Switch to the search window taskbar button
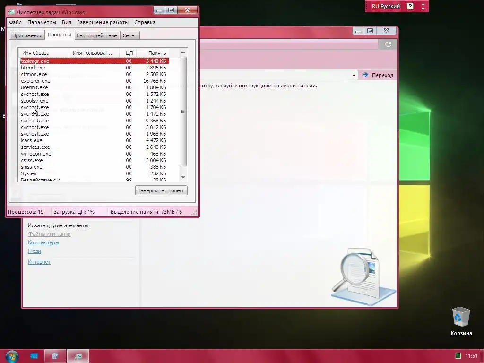This screenshot has width=484, height=363. [55, 356]
